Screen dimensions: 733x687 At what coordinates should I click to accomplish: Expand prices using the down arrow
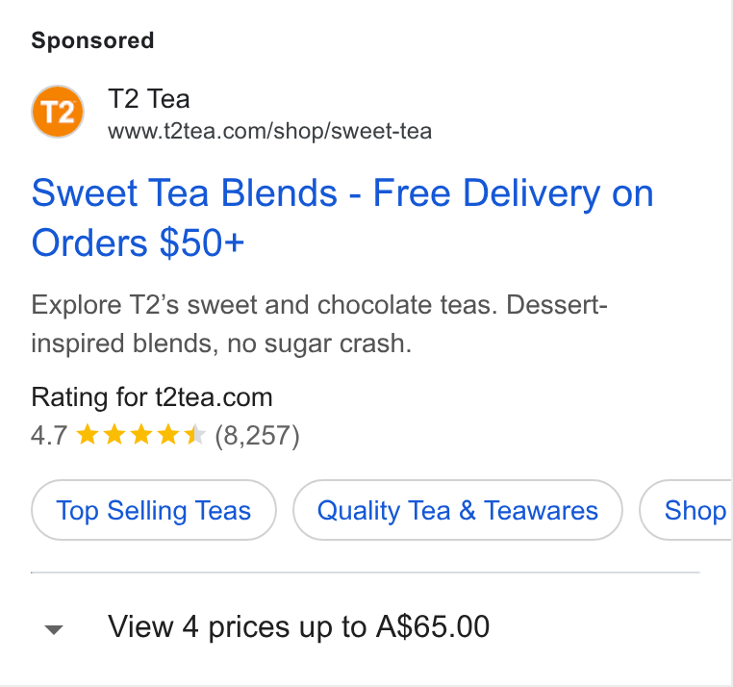[x=54, y=629]
